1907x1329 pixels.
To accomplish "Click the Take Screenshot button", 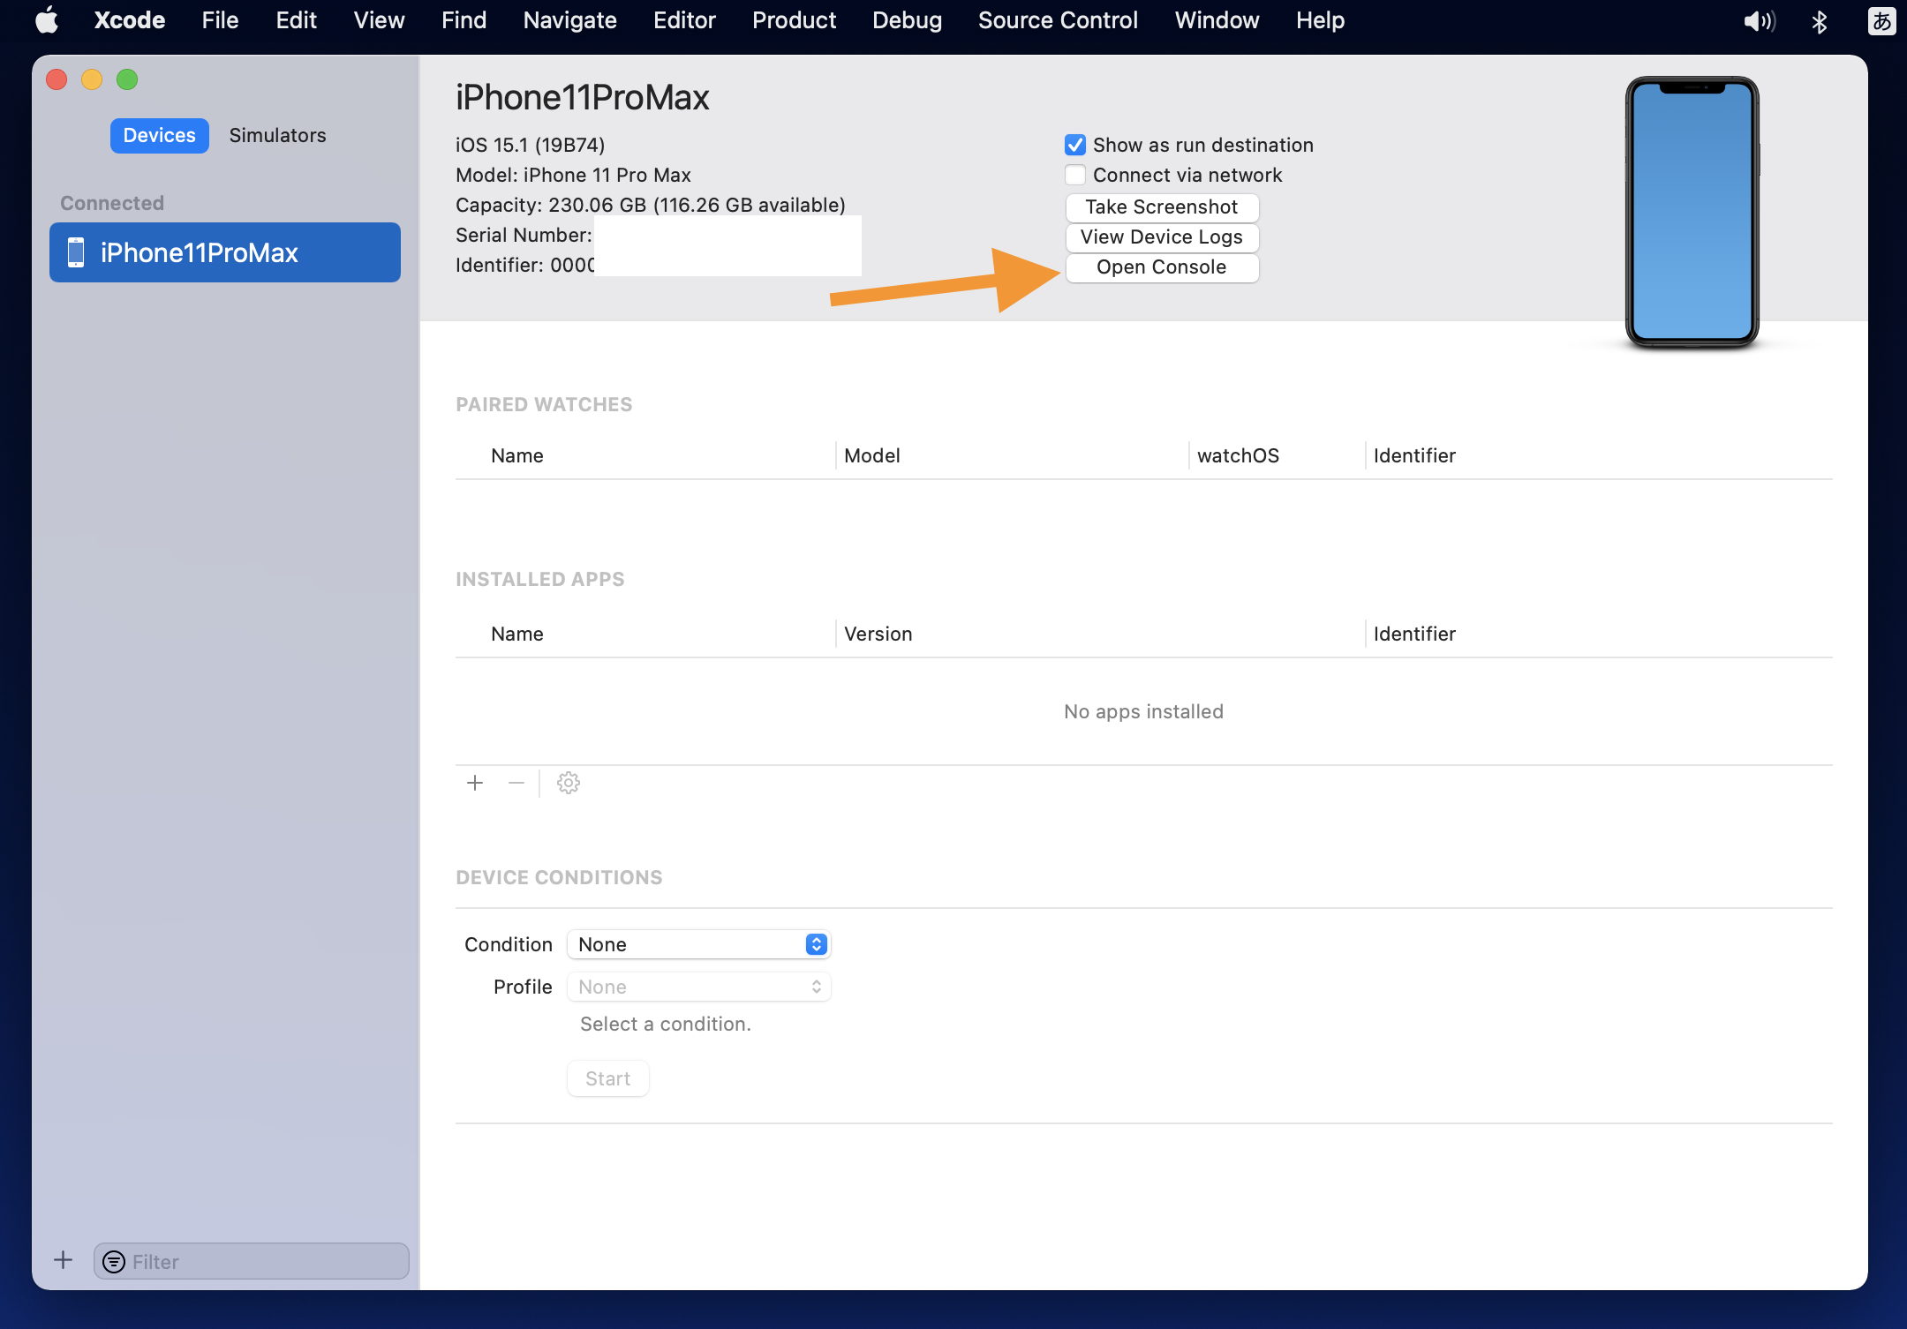I will click(x=1162, y=207).
